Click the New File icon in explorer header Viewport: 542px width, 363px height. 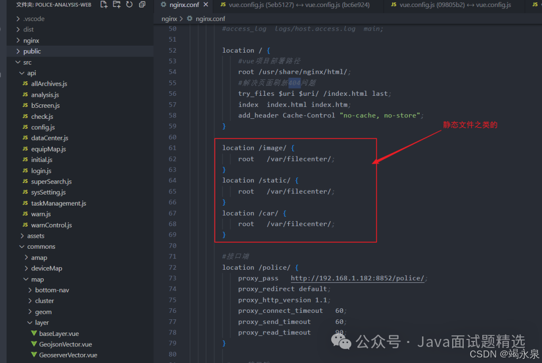(104, 5)
